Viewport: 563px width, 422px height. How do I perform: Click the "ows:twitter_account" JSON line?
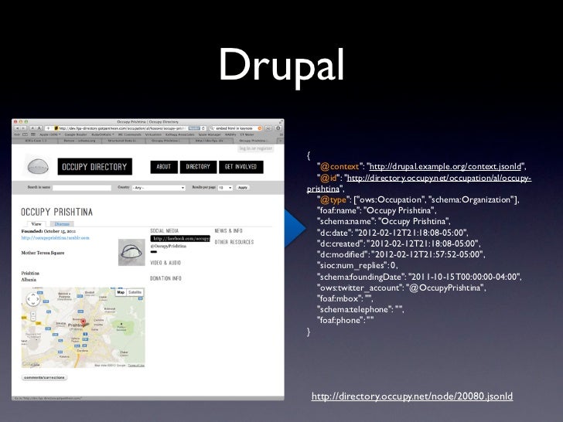click(401, 288)
